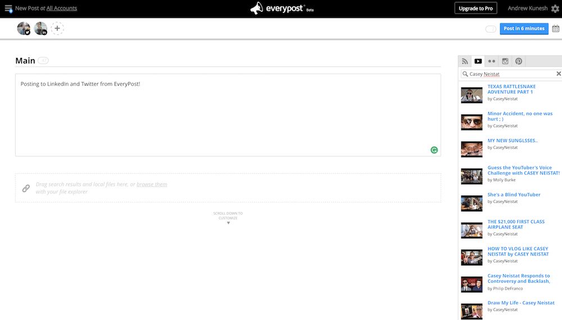This screenshot has width=562, height=320.
Task: Switch to the RSS feed tab
Action: click(465, 61)
